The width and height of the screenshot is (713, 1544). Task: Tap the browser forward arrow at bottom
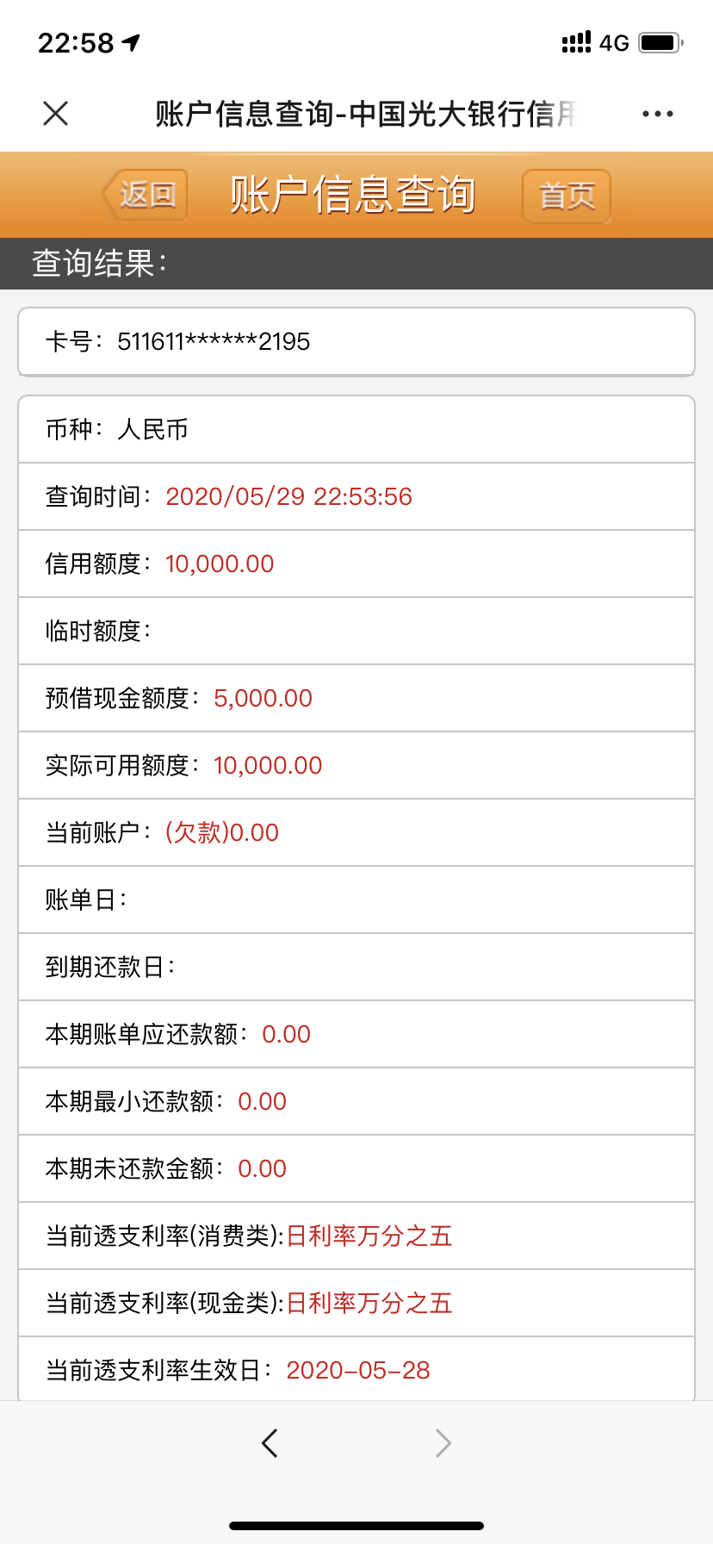point(443,1442)
